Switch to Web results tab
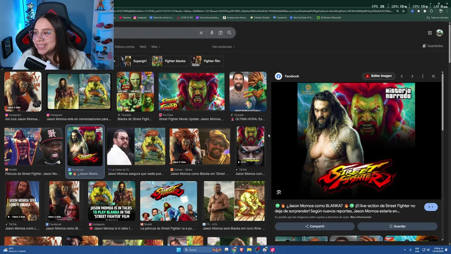The width and height of the screenshot is (451, 254). [x=143, y=47]
